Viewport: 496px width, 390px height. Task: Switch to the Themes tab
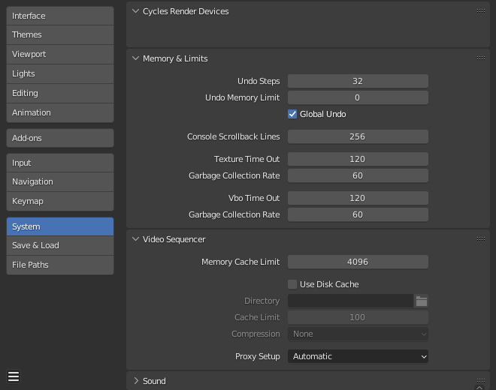pos(60,34)
